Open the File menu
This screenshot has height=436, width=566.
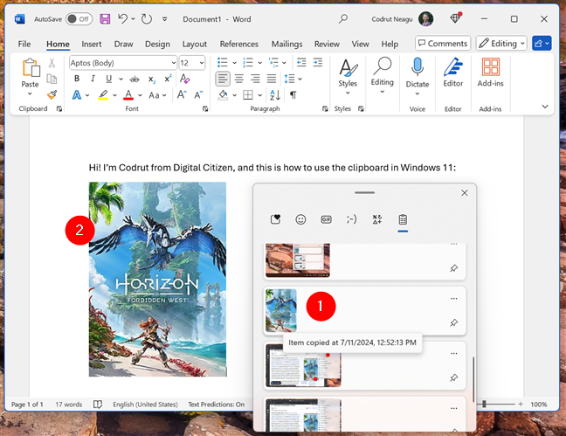pos(24,44)
